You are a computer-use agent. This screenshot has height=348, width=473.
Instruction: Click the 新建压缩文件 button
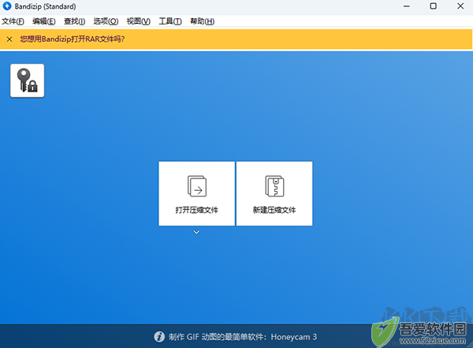pos(274,193)
